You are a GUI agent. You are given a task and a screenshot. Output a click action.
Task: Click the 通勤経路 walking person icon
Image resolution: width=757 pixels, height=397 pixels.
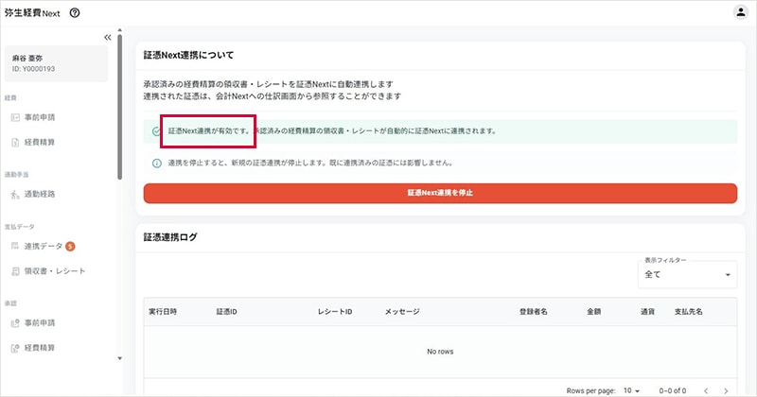point(15,195)
